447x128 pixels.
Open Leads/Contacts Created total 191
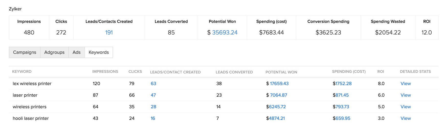pyautogui.click(x=109, y=33)
